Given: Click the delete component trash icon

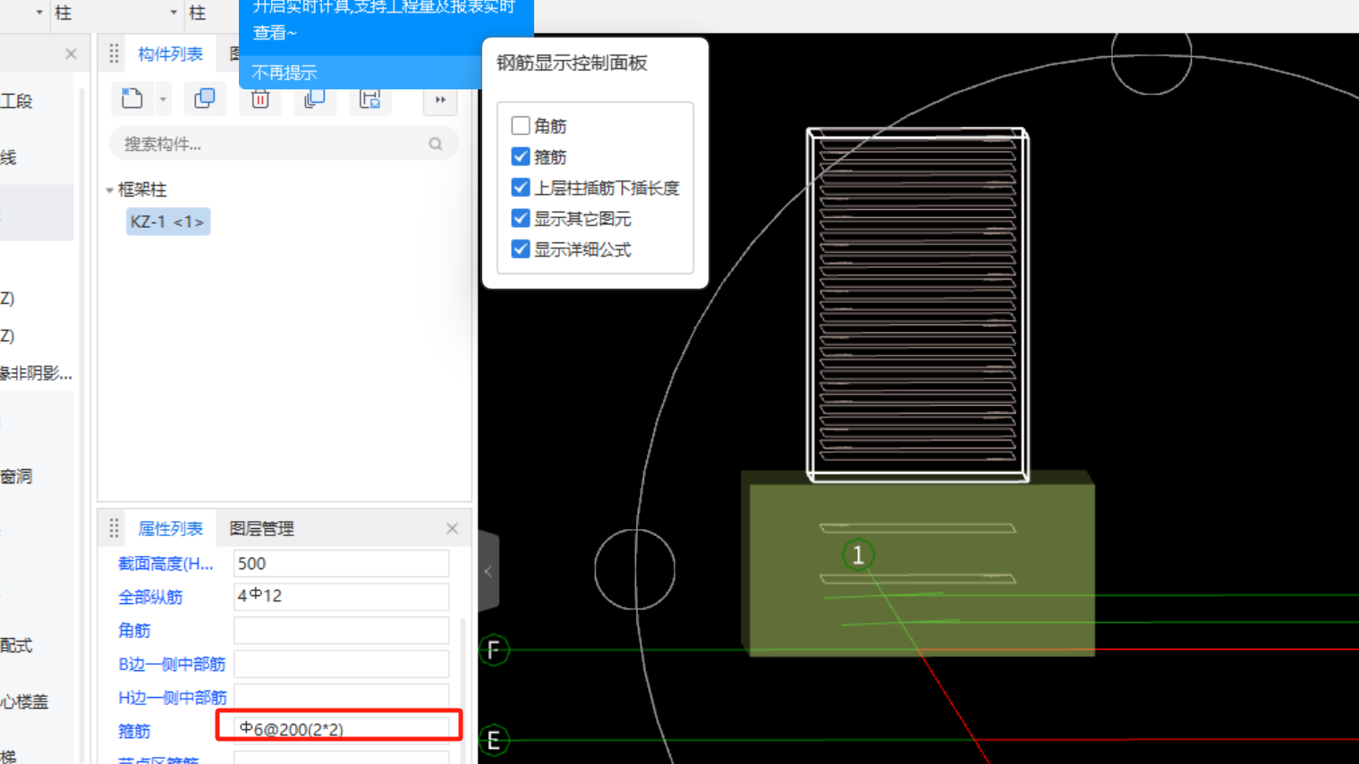Looking at the screenshot, I should point(260,99).
